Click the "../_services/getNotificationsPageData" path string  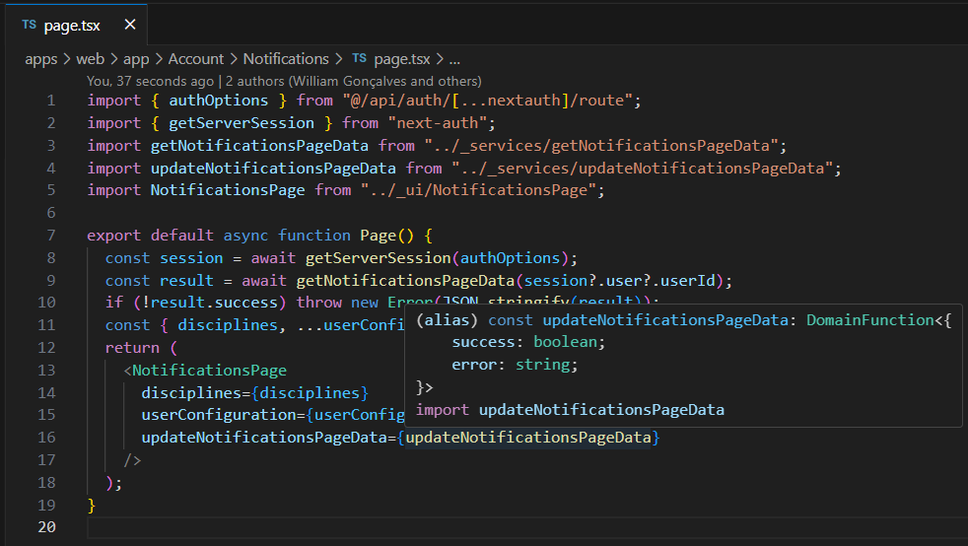point(601,146)
